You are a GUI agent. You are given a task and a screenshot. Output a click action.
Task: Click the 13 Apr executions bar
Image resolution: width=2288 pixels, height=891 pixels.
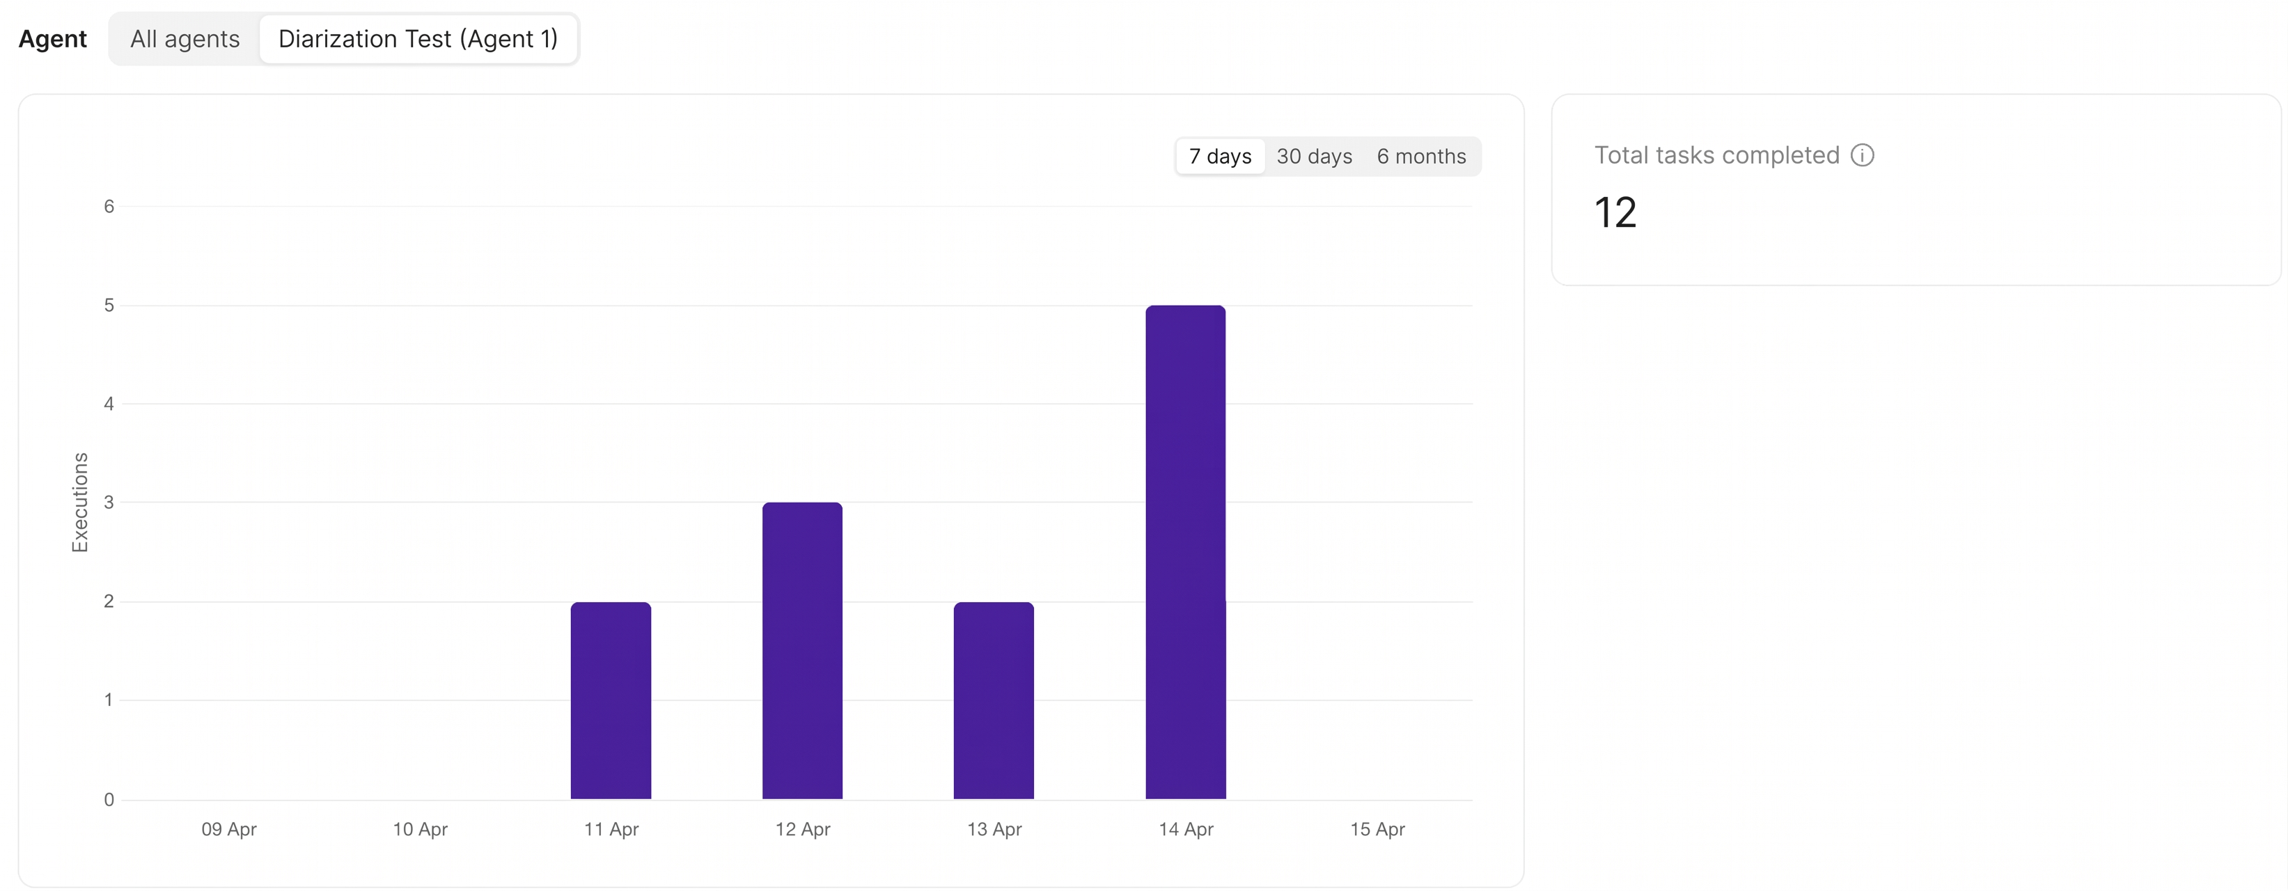993,700
